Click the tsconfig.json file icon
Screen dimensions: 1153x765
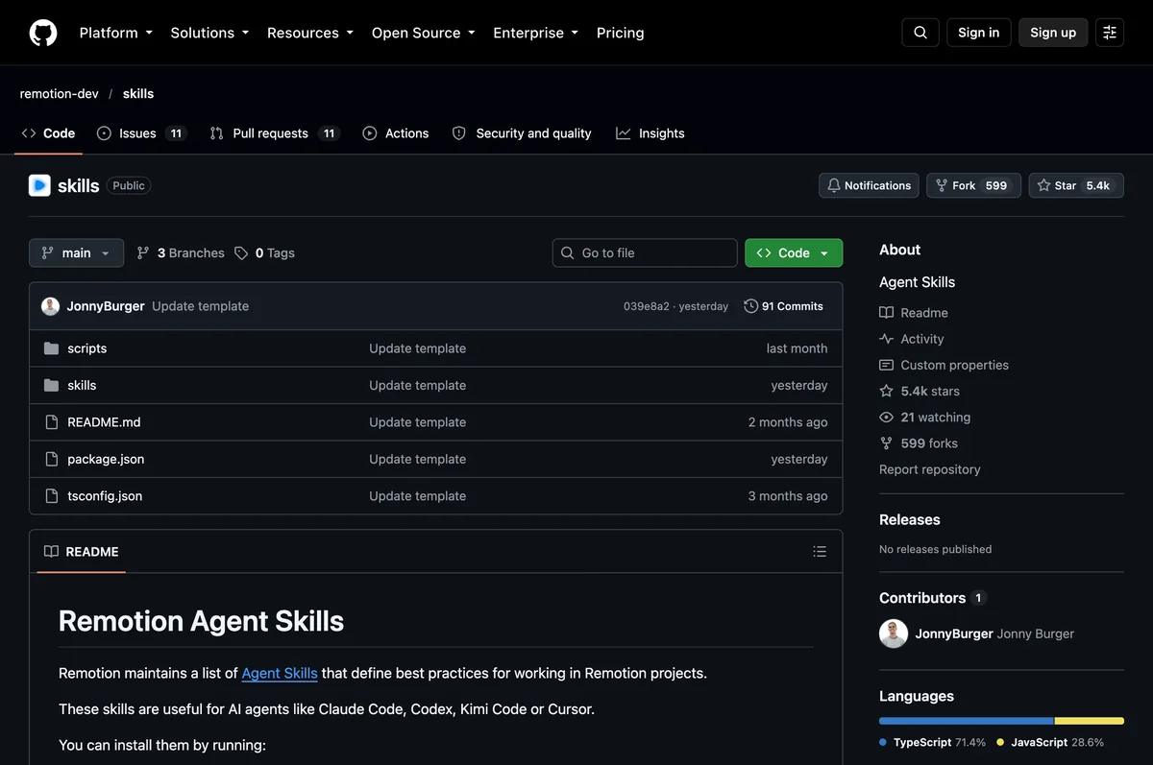(x=52, y=496)
